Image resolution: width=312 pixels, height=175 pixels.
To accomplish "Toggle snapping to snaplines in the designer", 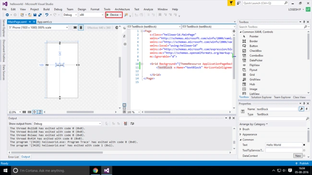I will point(35,112).
